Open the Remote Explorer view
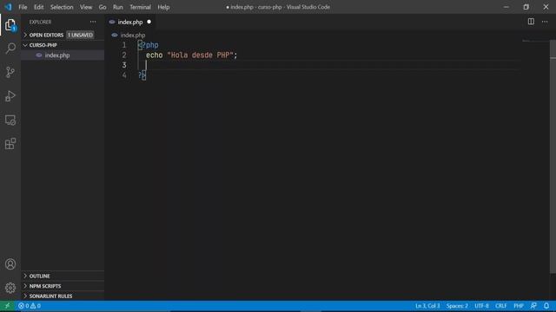 pyautogui.click(x=10, y=120)
